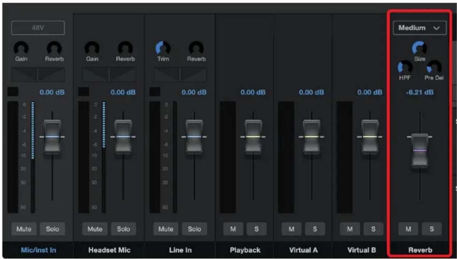Viewport: 457px width, 259px height.
Task: Click the Line In pan control
Action: point(180,74)
